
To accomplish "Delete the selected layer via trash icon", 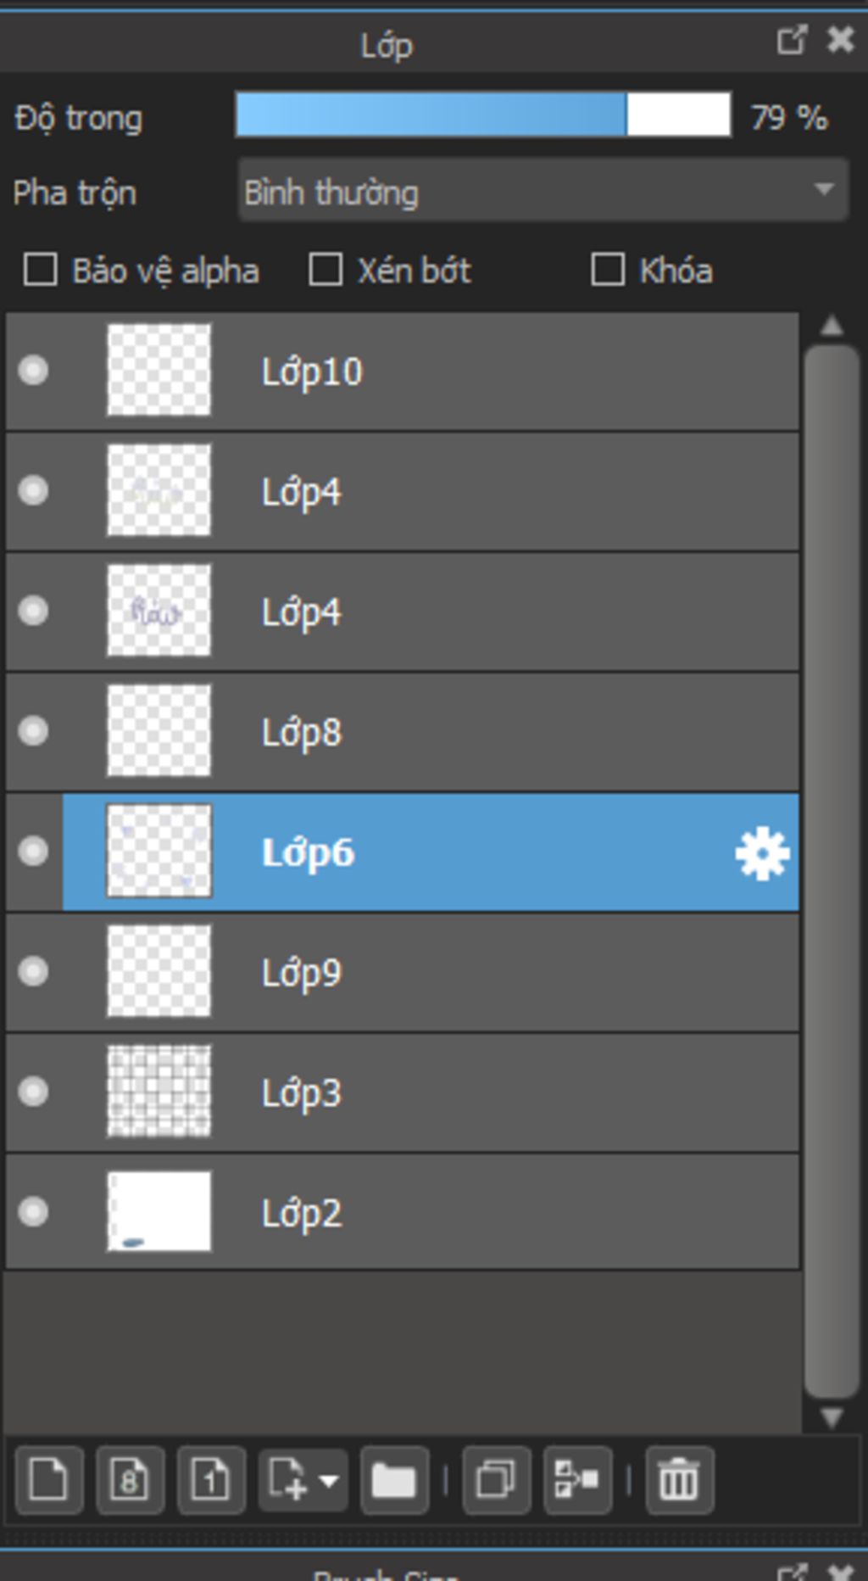I will click(679, 1480).
